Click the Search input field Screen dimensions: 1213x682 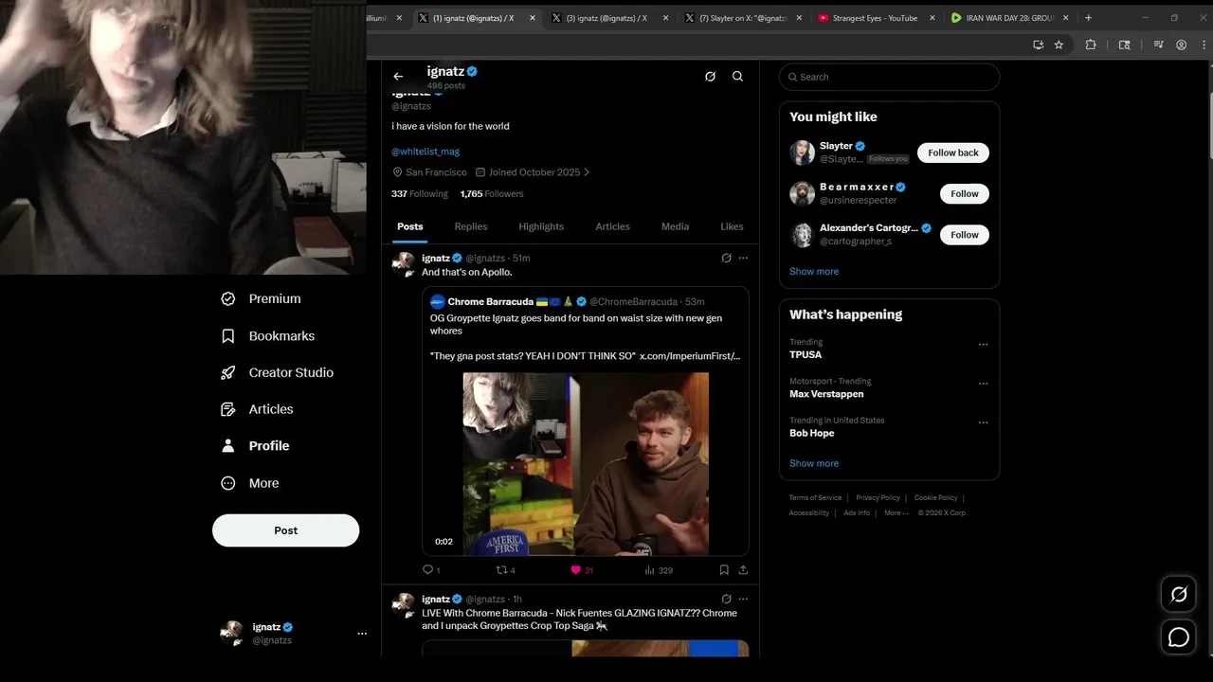889,77
